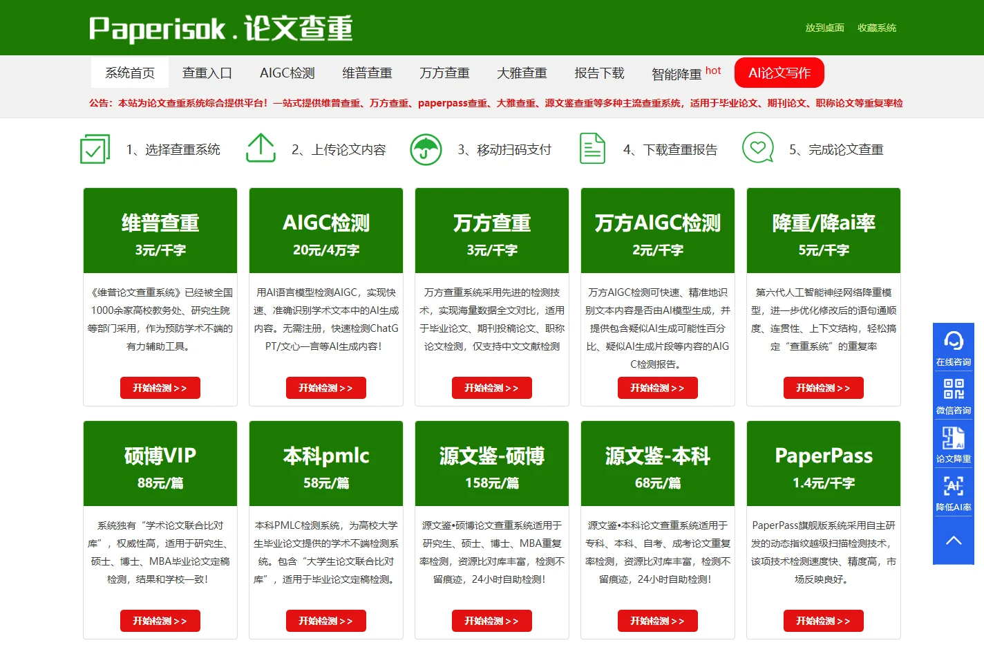Click the 降低AI率 sidebar icon
This screenshot has width=984, height=645.
pyautogui.click(x=954, y=486)
